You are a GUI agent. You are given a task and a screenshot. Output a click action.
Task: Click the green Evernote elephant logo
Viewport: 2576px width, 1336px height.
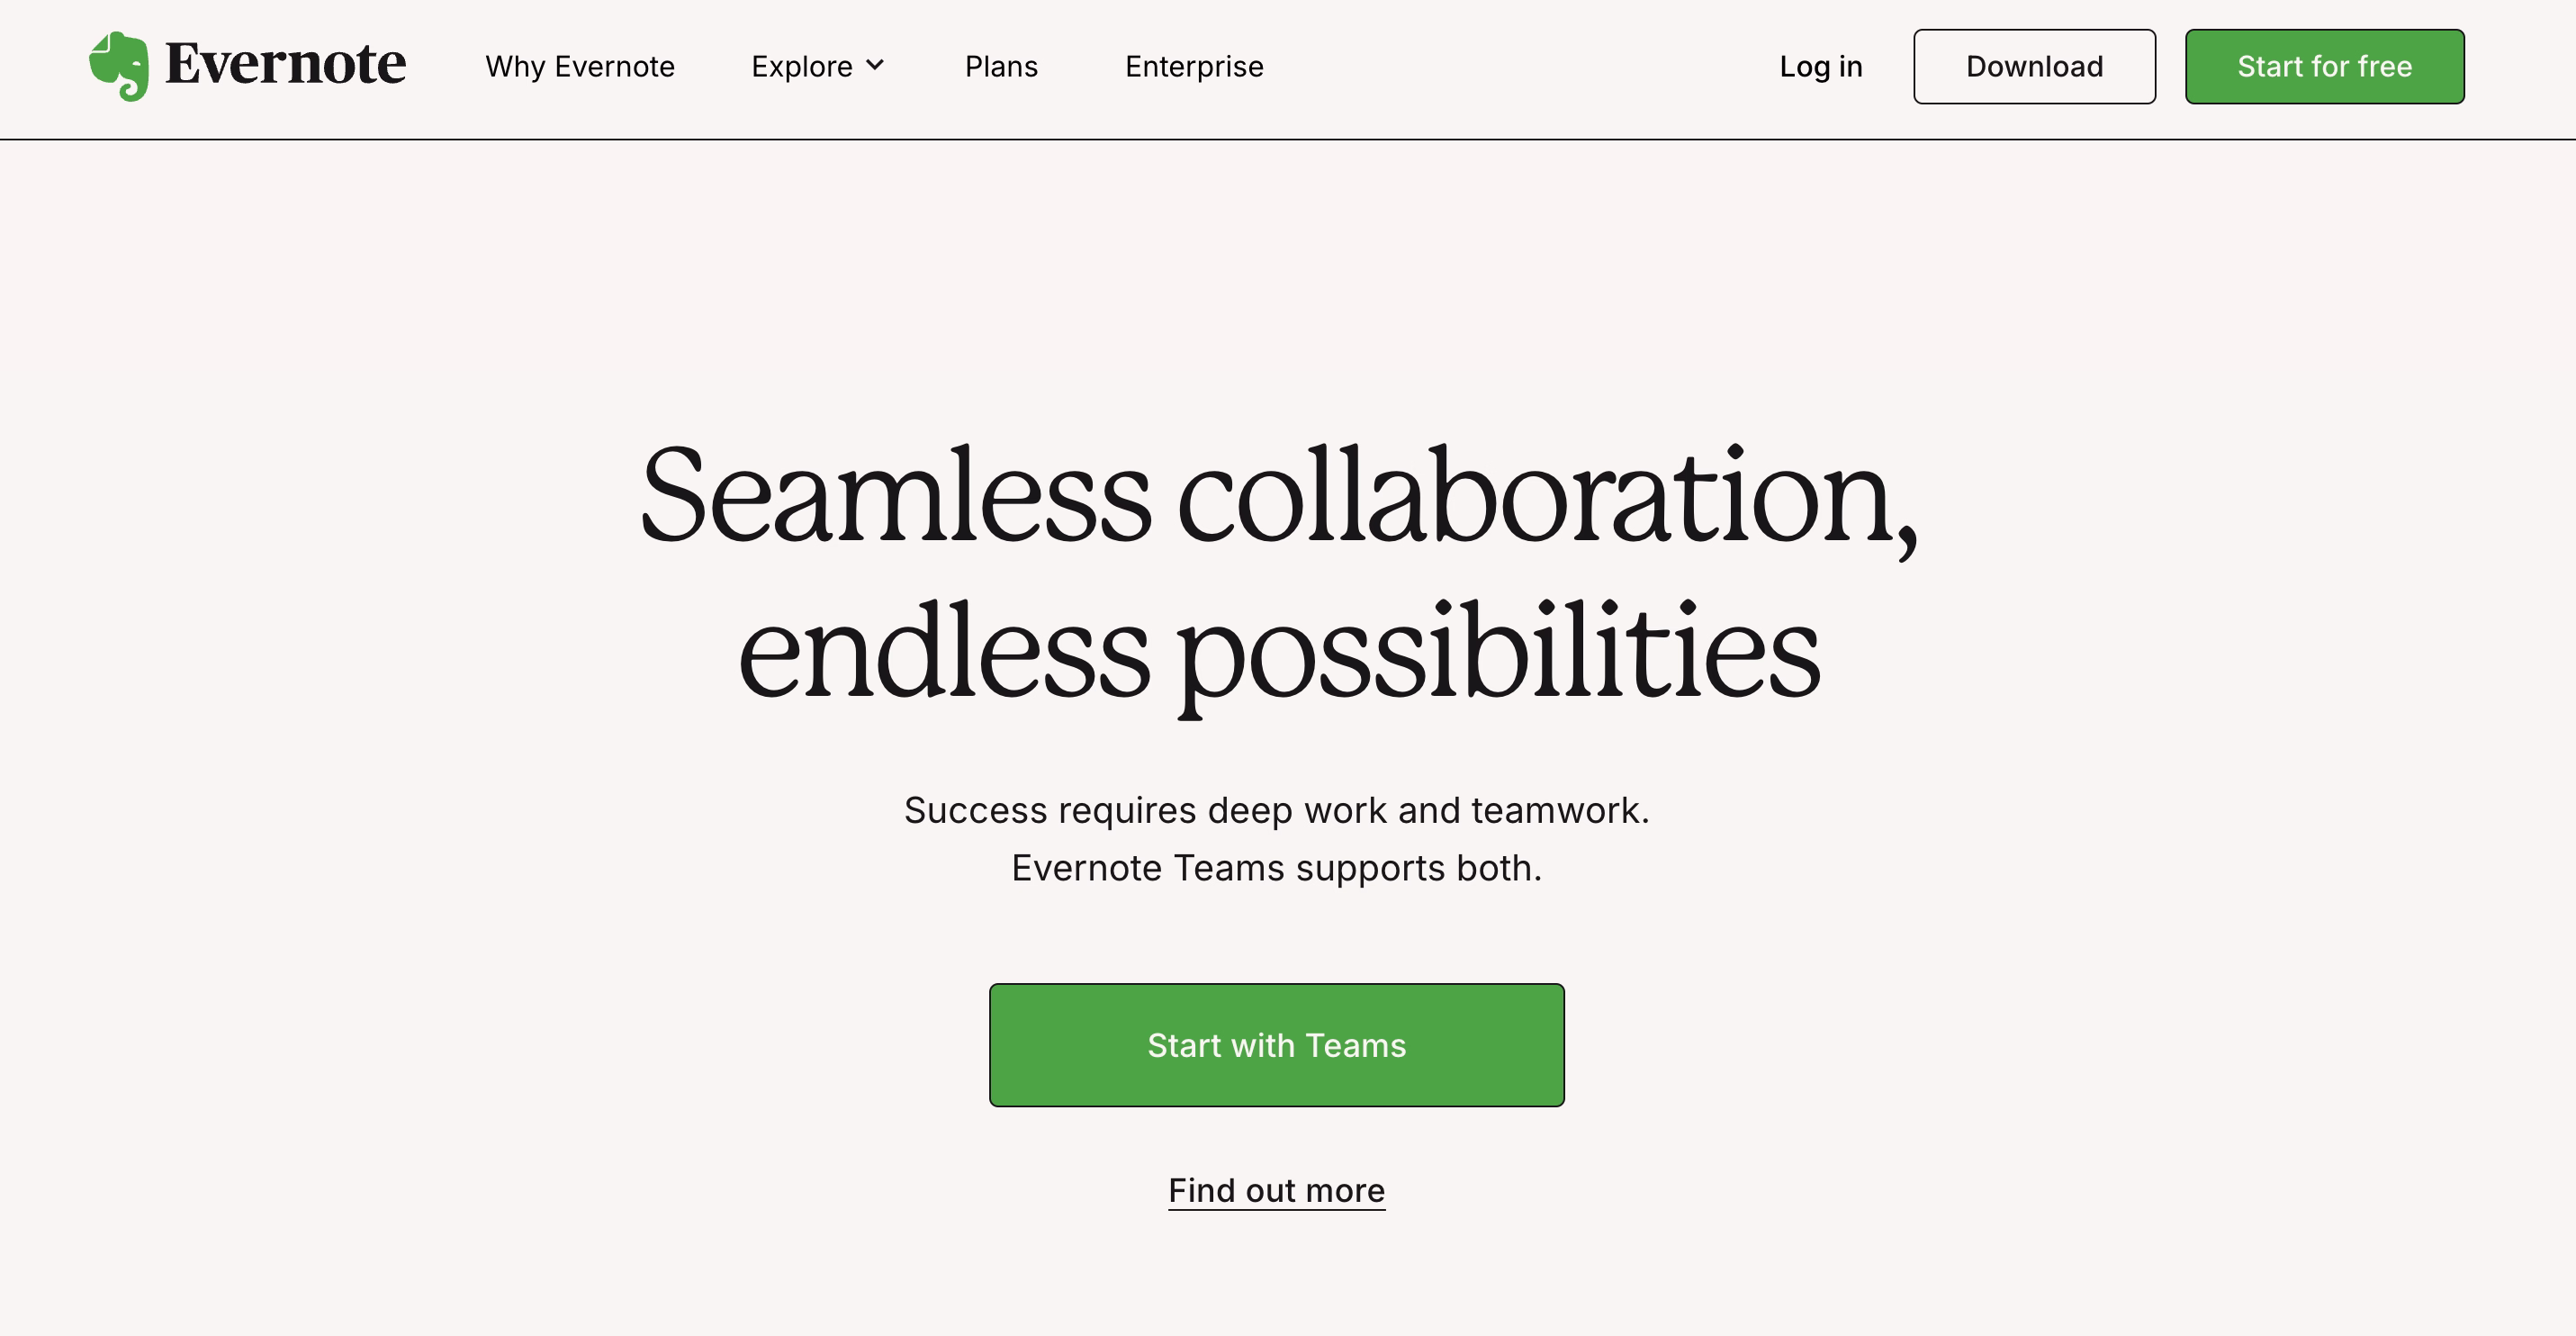tap(119, 66)
